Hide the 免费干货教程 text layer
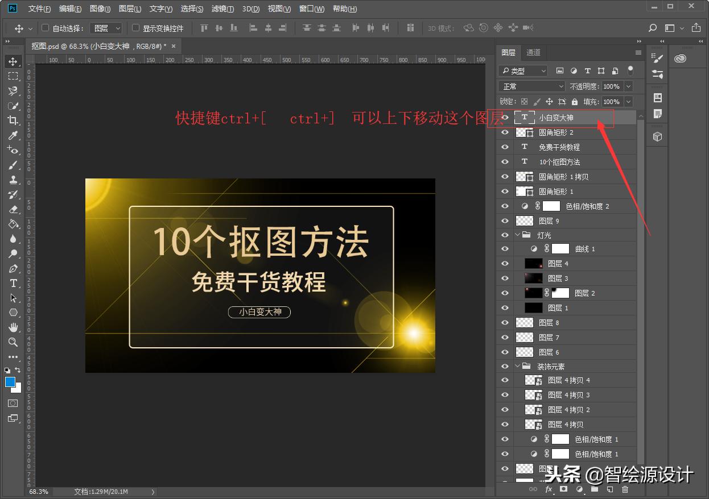This screenshot has height=499, width=709. coord(505,147)
